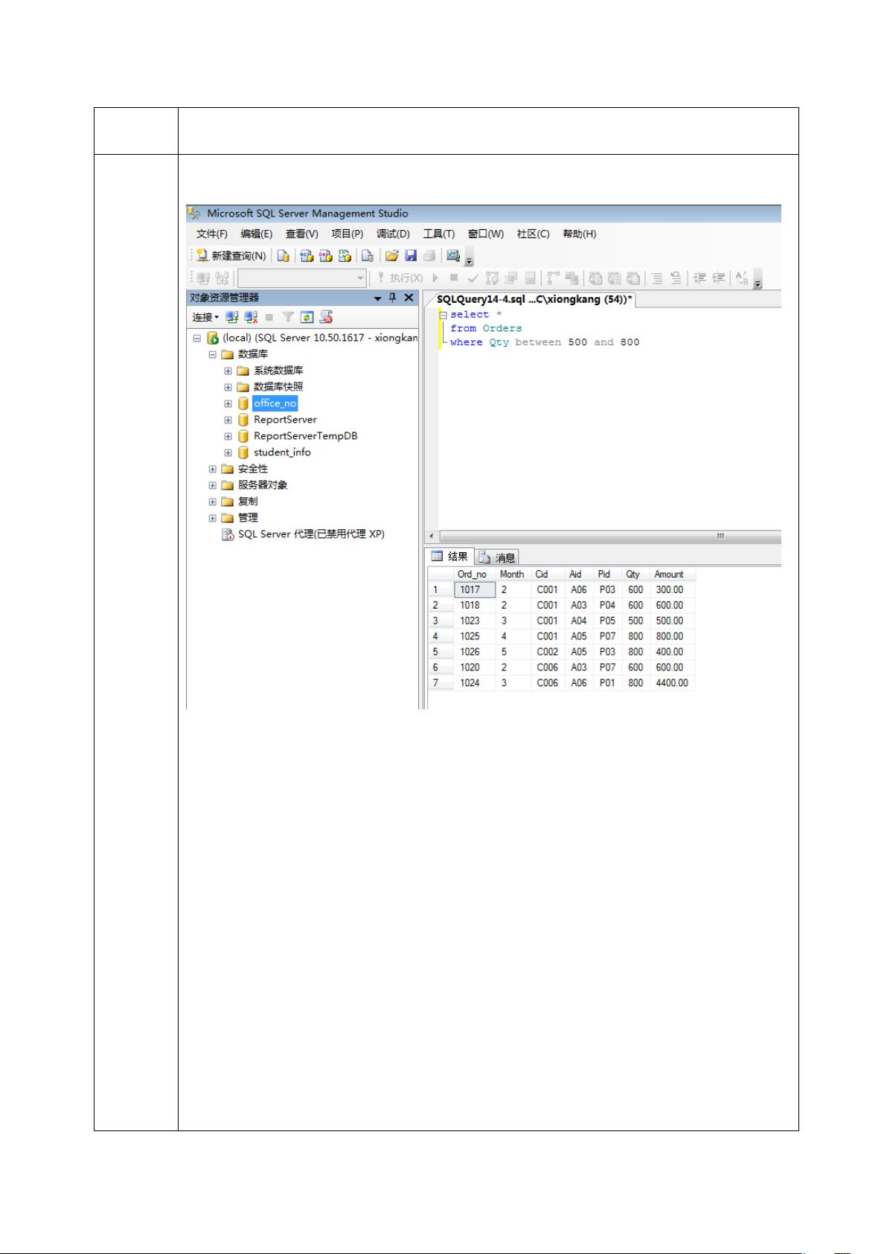Switch to the 结果 tab
The image size is (887, 1254).
tap(449, 557)
